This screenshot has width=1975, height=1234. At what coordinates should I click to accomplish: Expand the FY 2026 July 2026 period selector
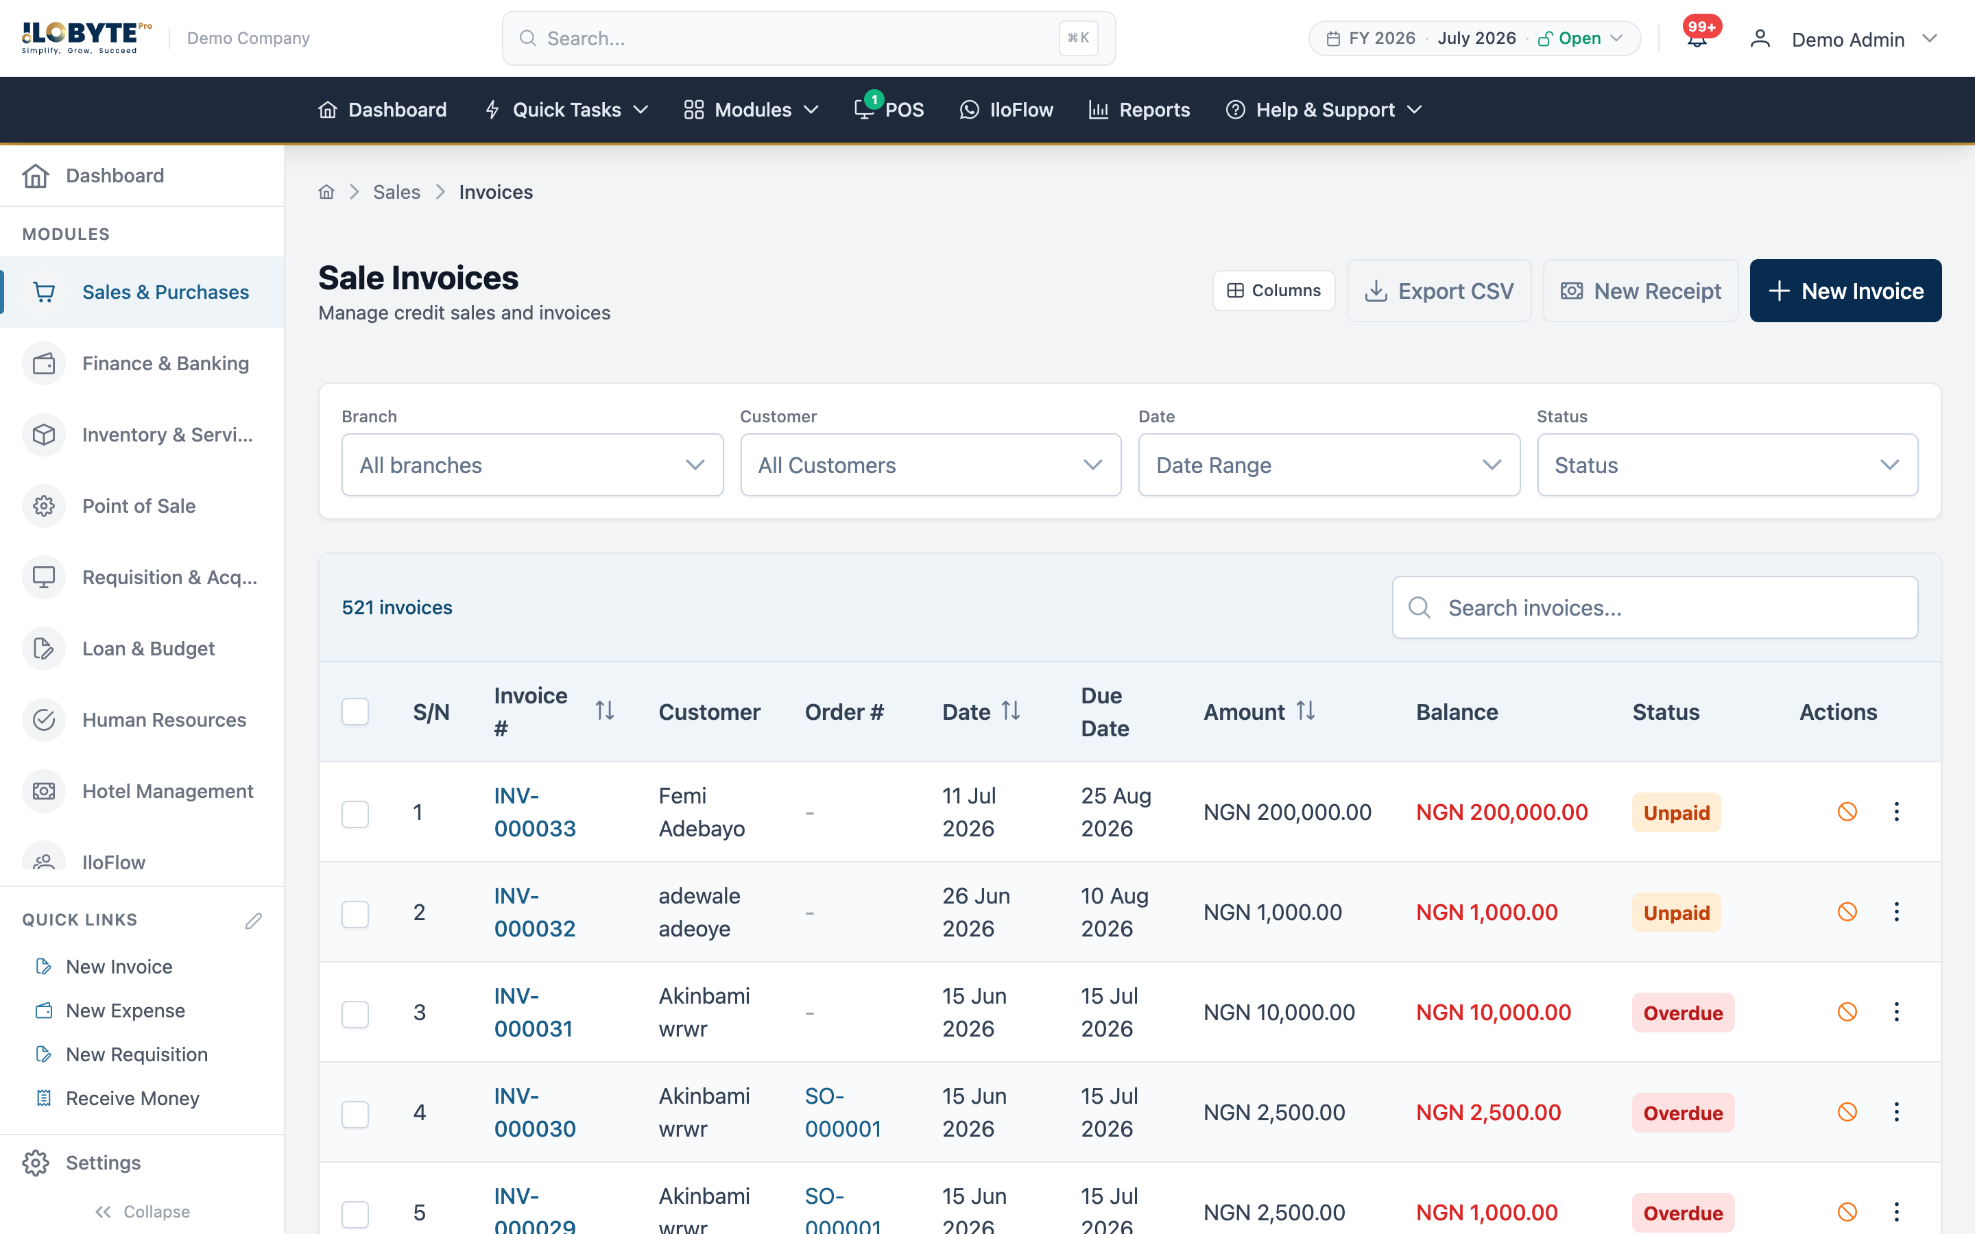click(x=1474, y=38)
